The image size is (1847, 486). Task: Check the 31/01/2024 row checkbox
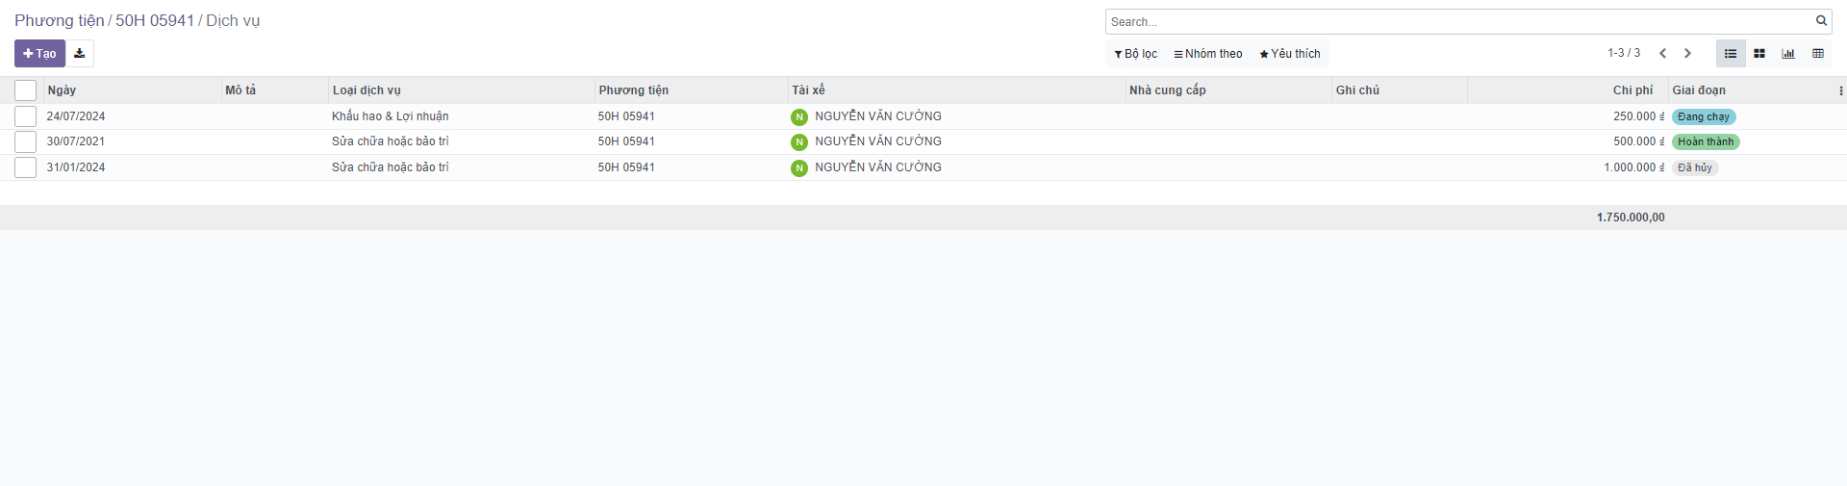click(x=26, y=167)
